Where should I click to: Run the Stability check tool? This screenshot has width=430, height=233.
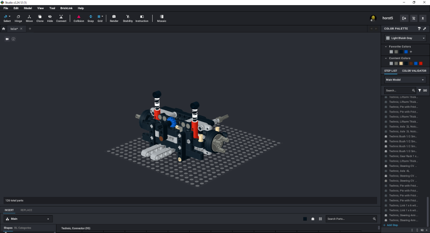click(x=128, y=18)
